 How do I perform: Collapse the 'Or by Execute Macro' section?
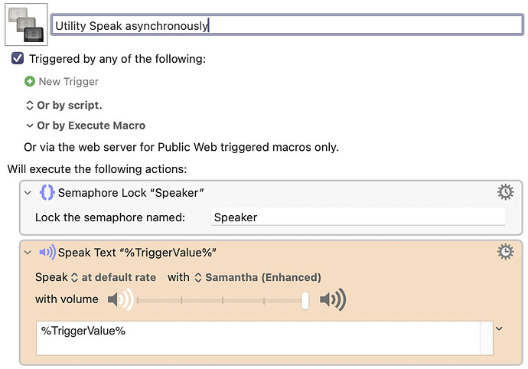(x=30, y=126)
